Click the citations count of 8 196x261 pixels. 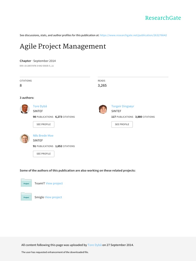pyautogui.click(x=21, y=85)
